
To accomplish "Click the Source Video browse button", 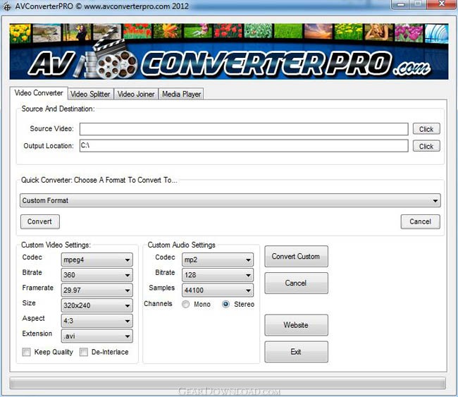I will [x=426, y=129].
